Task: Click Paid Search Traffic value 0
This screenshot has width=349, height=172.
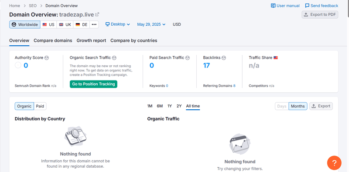Action: 151,66
